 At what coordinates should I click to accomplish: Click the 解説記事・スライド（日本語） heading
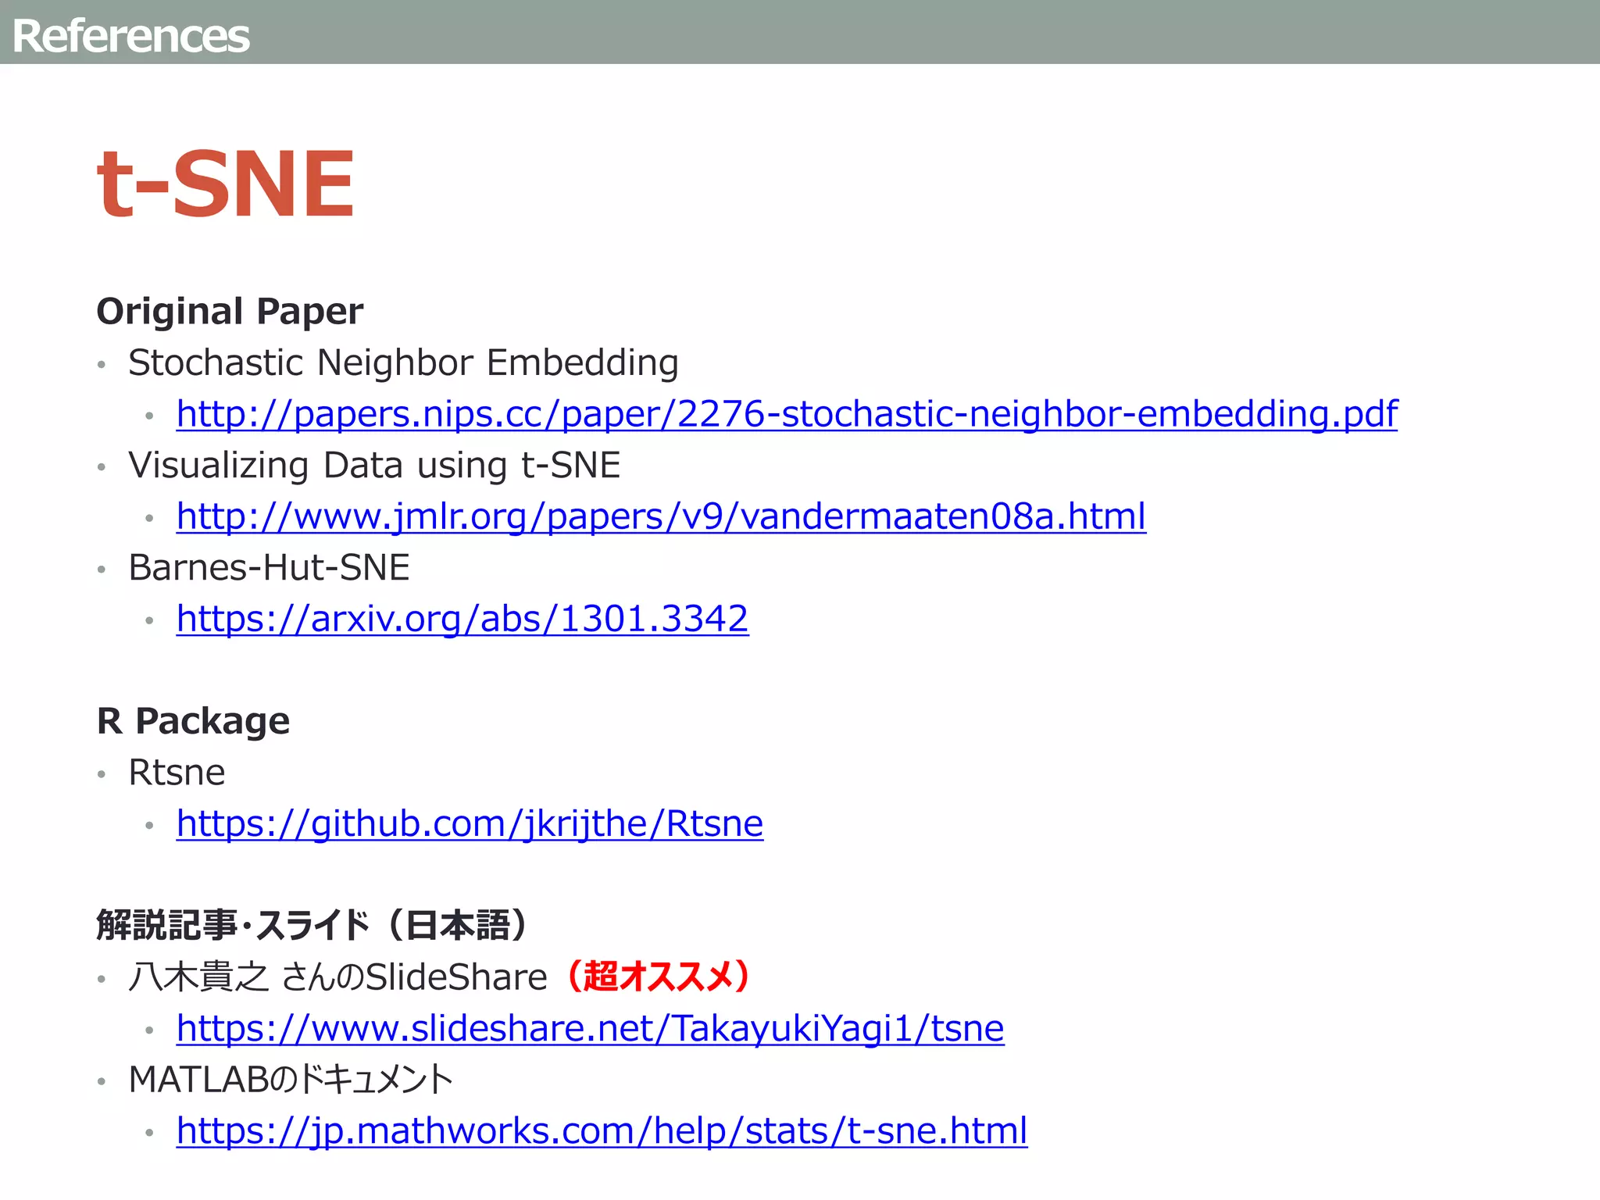312,925
